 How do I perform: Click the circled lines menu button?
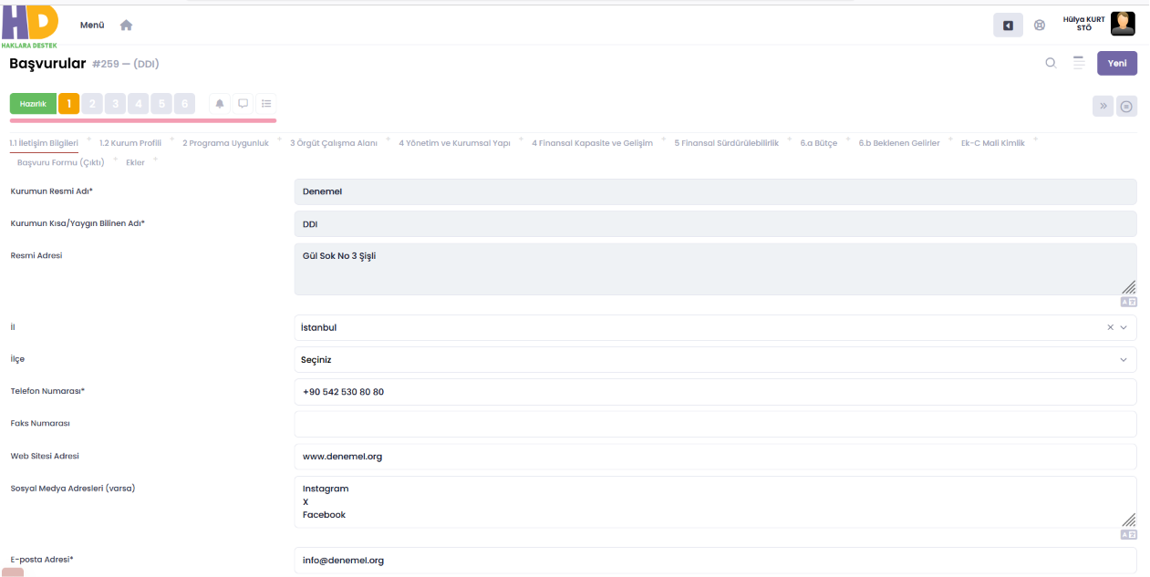coord(1127,107)
